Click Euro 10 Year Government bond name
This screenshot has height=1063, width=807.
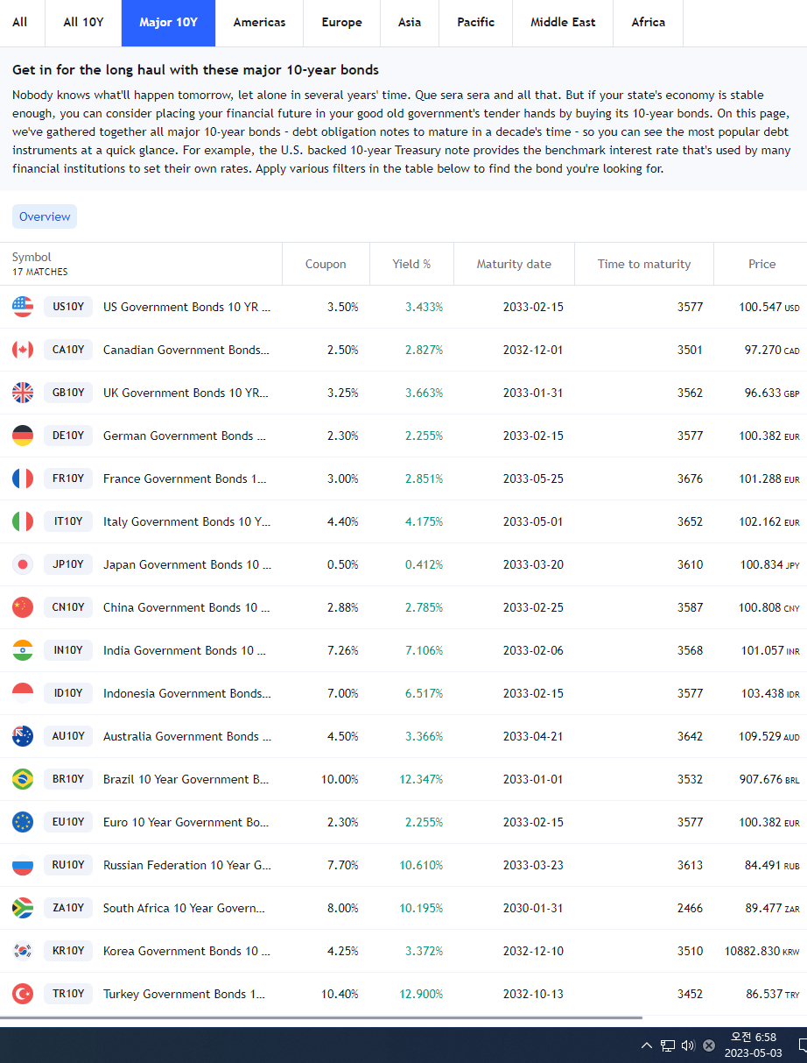(x=186, y=822)
